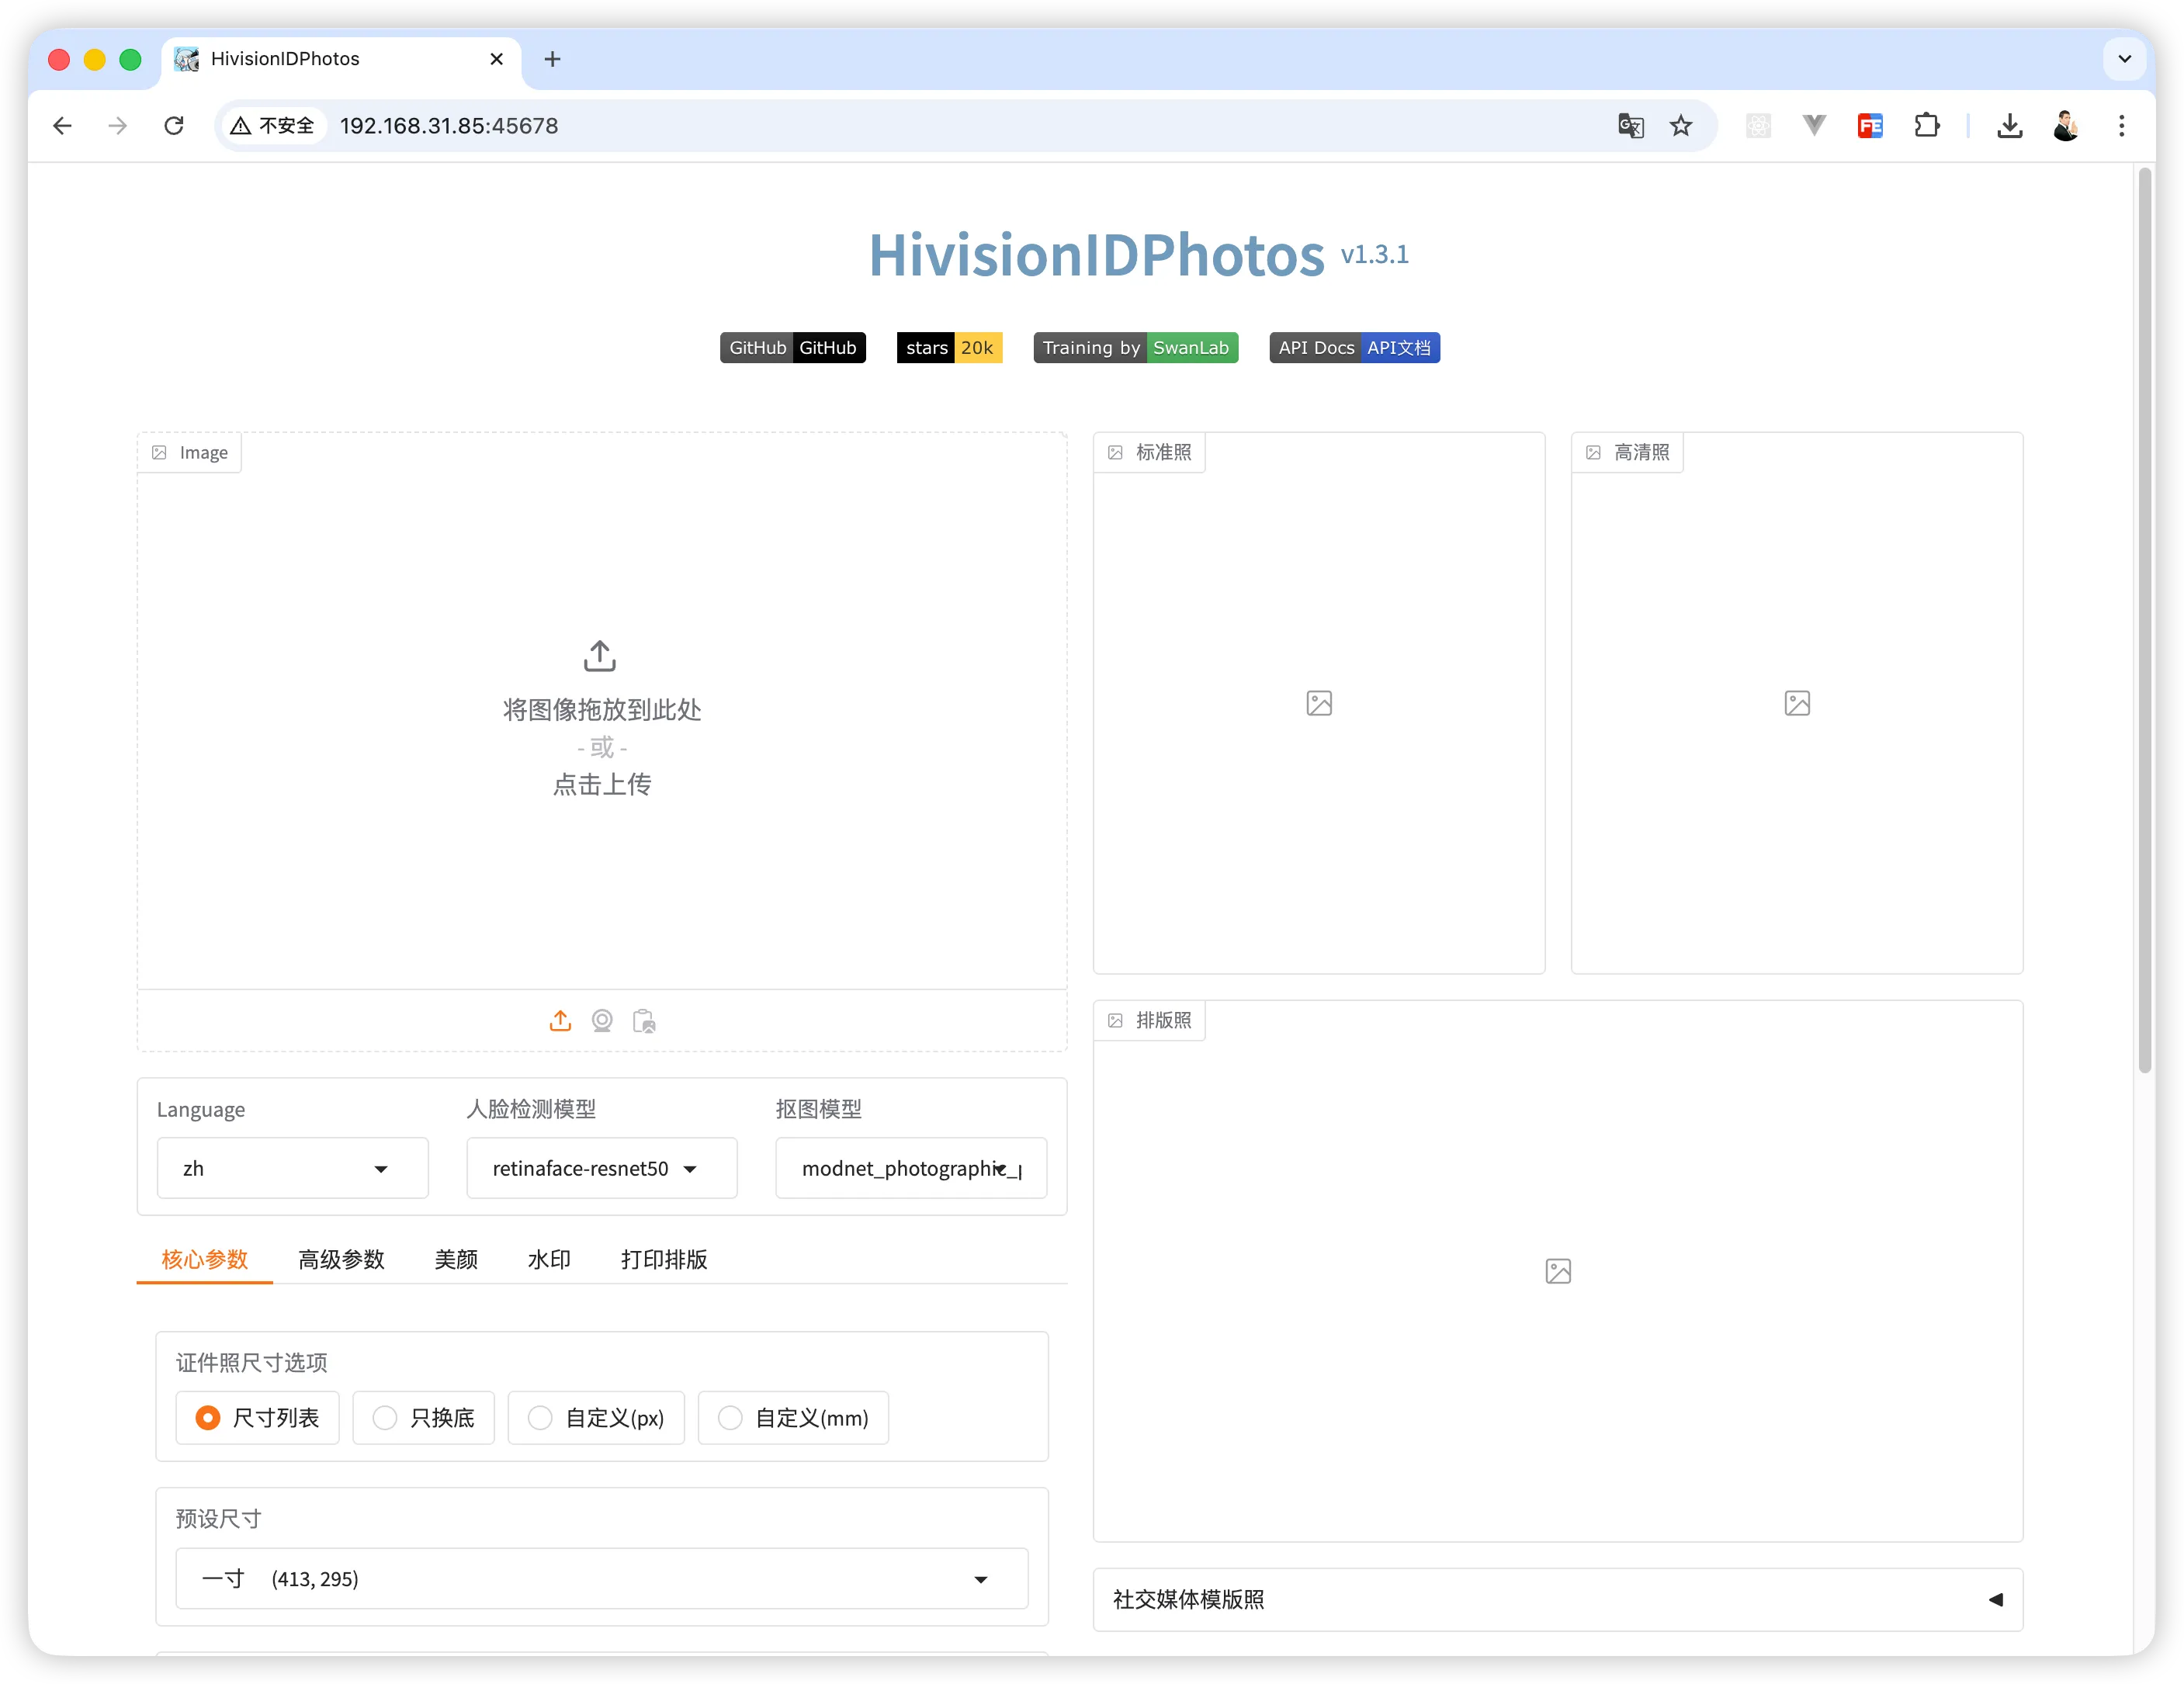The width and height of the screenshot is (2184, 1684).
Task: Open the browser Downloads icon
Action: 2010,126
